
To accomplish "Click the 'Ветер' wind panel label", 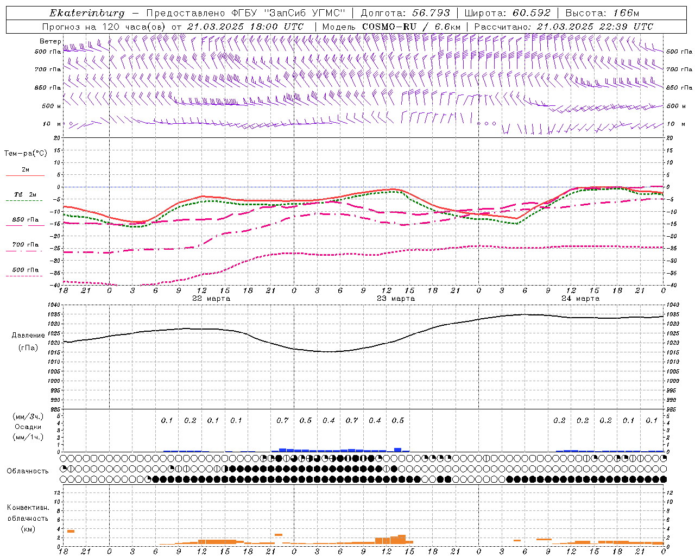I will click(x=50, y=41).
